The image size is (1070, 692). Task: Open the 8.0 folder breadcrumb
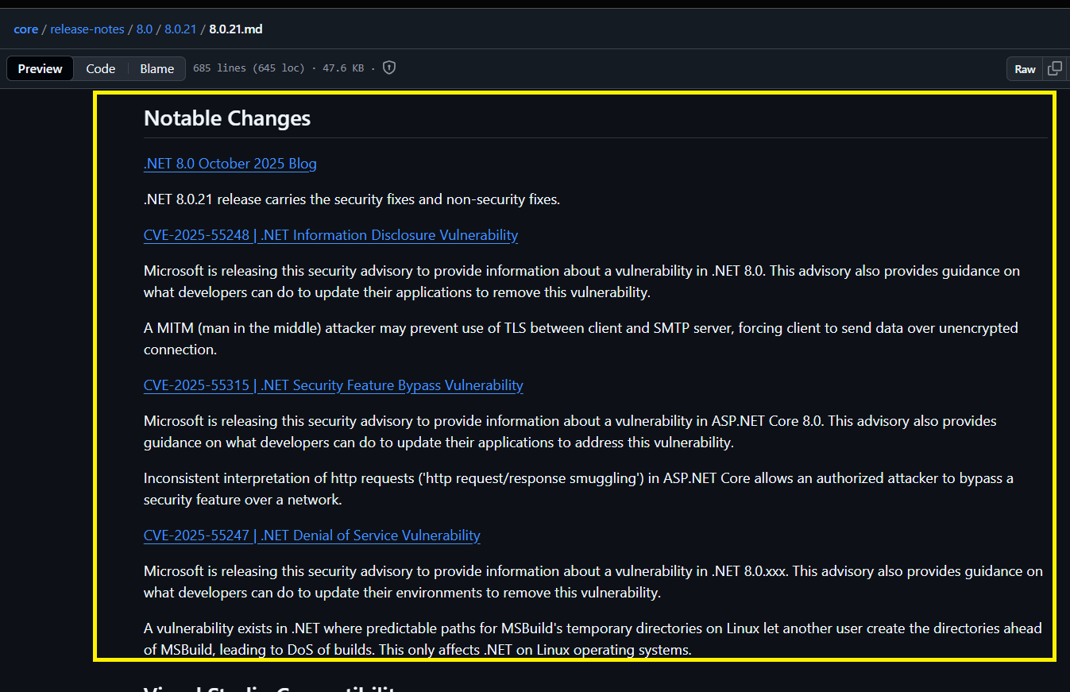coord(144,29)
